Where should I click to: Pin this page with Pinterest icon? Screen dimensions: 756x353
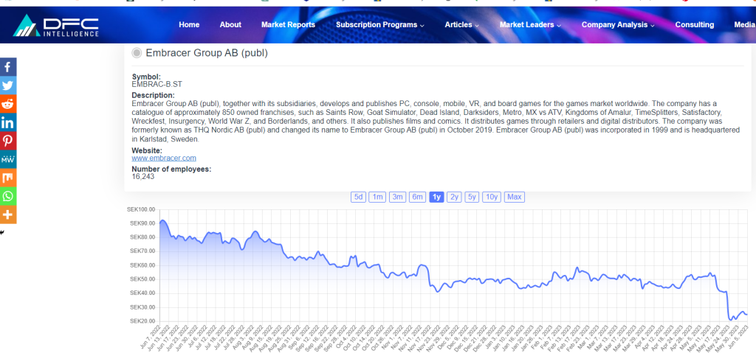[x=8, y=141]
